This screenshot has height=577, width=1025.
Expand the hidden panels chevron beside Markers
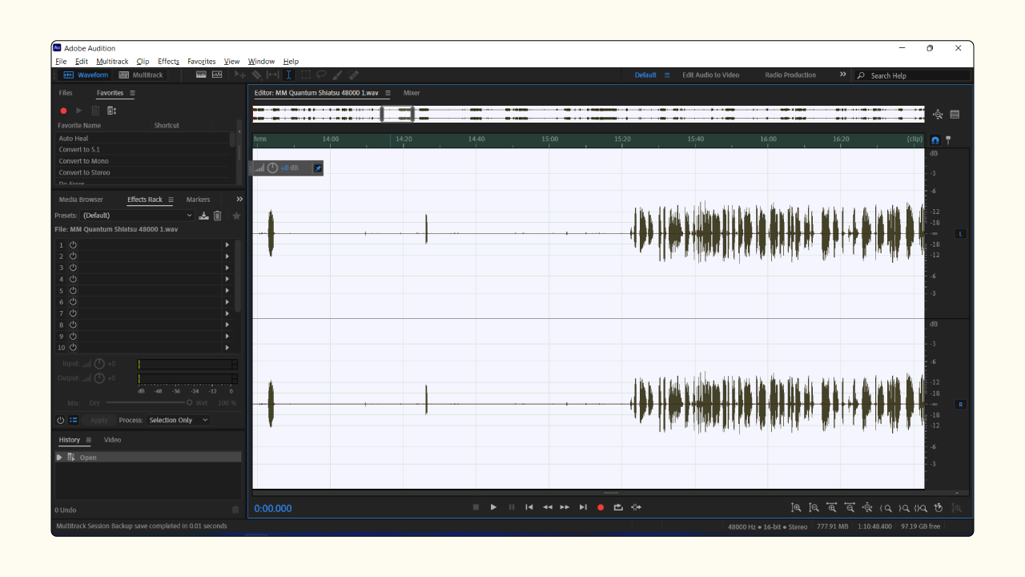239,200
